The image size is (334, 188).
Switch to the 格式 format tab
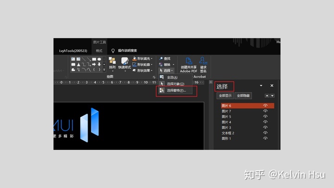tap(99, 51)
